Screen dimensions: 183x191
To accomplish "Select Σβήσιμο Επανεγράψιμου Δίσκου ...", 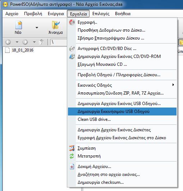I will click(122, 38).
